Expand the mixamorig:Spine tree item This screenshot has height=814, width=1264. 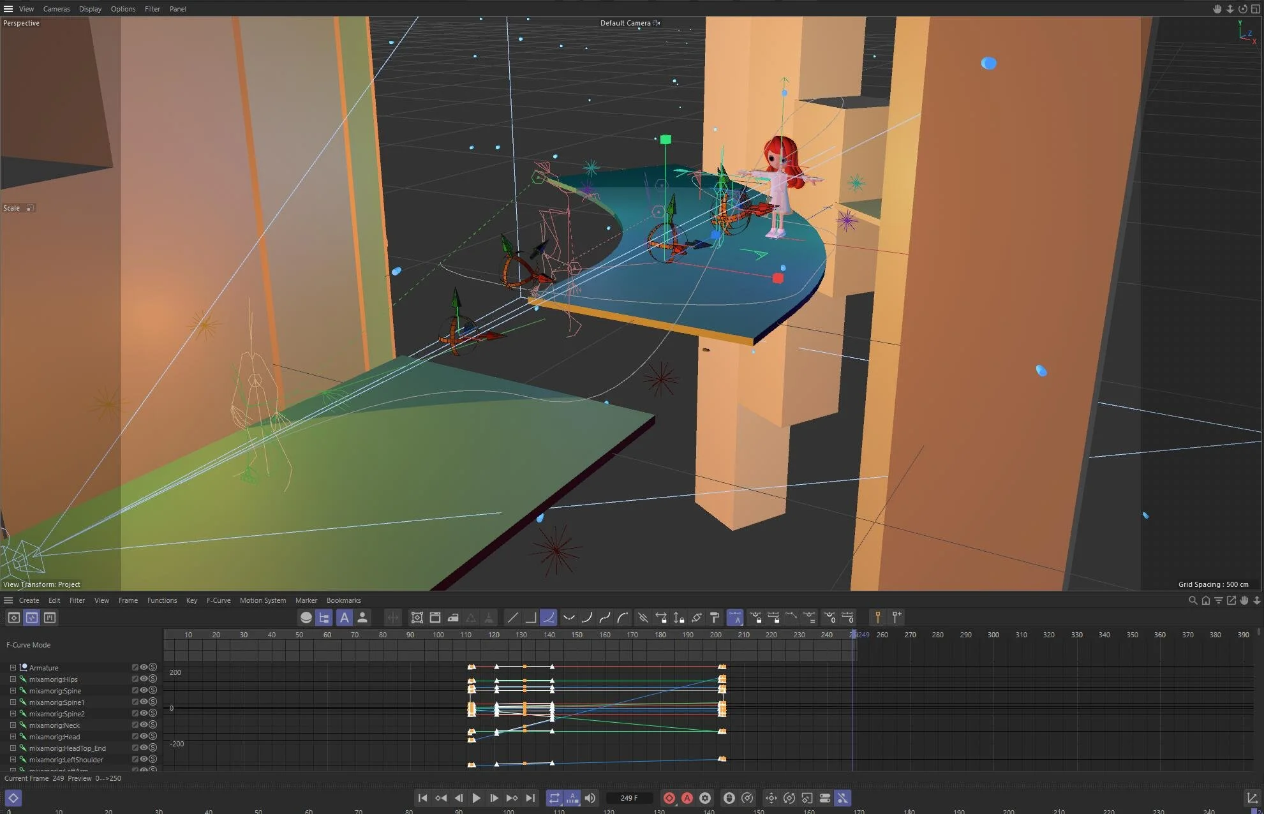pos(13,691)
